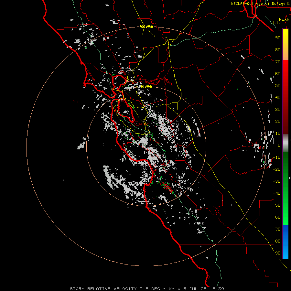Select the 100 NMI range ring label
This screenshot has height=291, width=291.
click(x=146, y=27)
